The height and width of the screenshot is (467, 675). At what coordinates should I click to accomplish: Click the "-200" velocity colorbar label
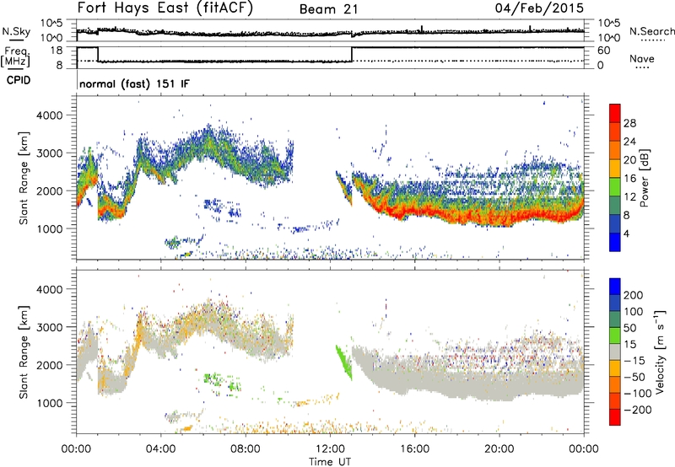638,411
